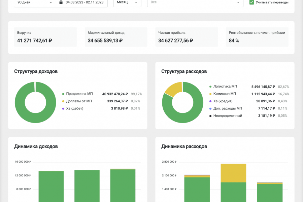Click the tall yellow bar in 'Динамика расходов'
The height and width of the screenshot is (202, 303).
[233, 173]
